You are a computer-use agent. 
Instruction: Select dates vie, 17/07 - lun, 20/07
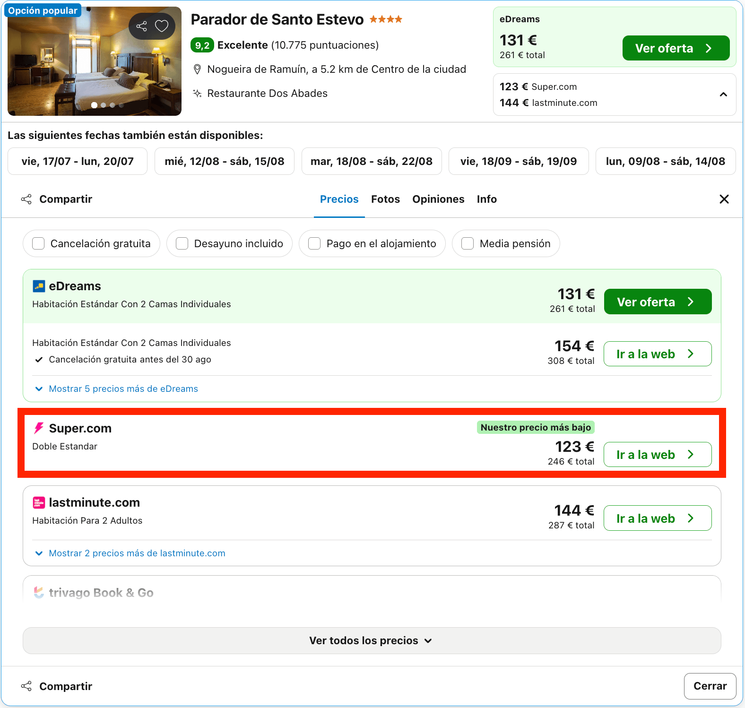click(x=78, y=161)
